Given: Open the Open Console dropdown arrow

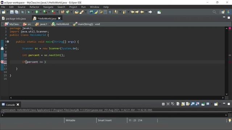Looking at the screenshot, I should tap(220, 104).
